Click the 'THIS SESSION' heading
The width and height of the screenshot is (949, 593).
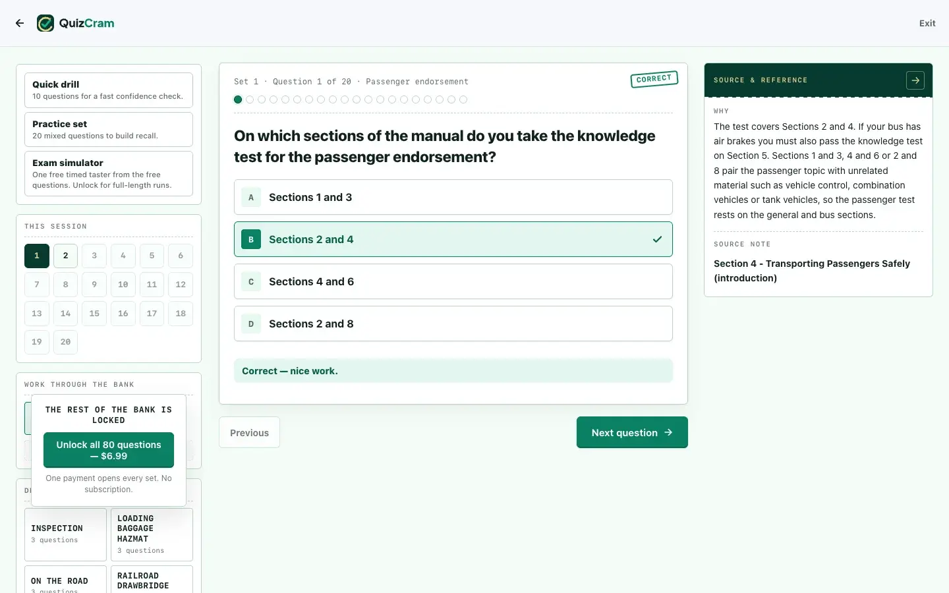56,227
